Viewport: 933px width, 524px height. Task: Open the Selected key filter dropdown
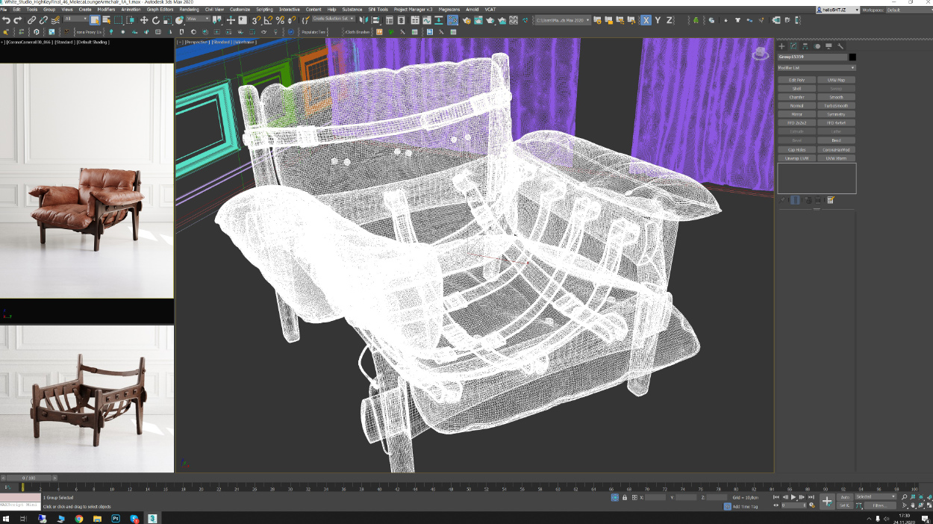coord(876,496)
